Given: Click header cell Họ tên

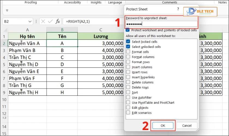Looking at the screenshot, I should point(27,36).
